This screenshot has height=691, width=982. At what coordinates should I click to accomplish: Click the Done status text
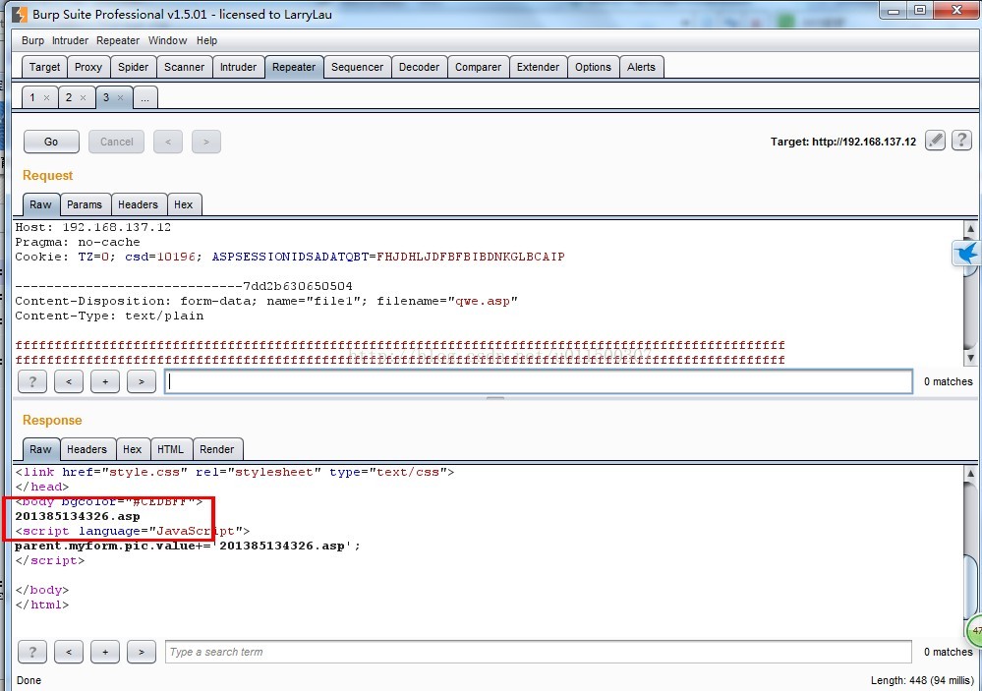click(29, 680)
